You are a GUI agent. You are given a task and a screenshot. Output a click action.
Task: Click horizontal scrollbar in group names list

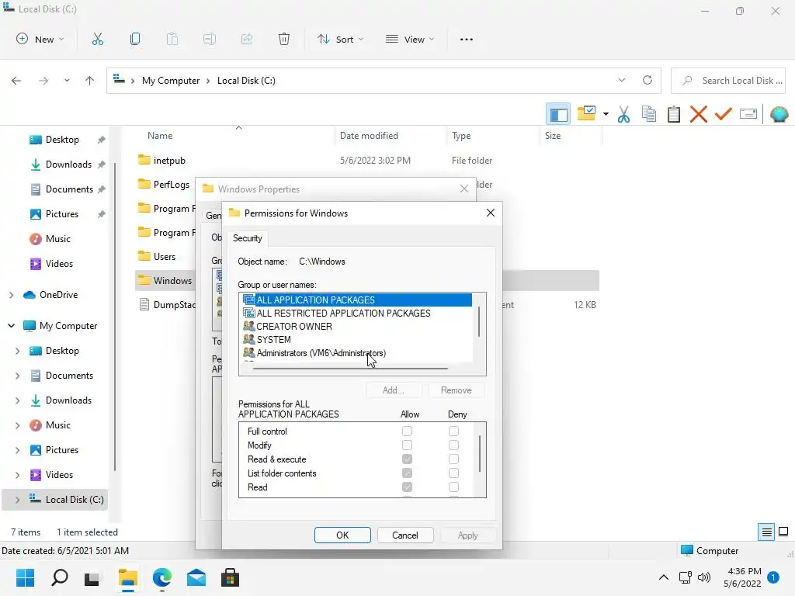[350, 369]
